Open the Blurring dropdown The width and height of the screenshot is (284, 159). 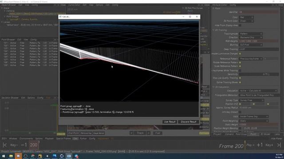(x=250, y=45)
